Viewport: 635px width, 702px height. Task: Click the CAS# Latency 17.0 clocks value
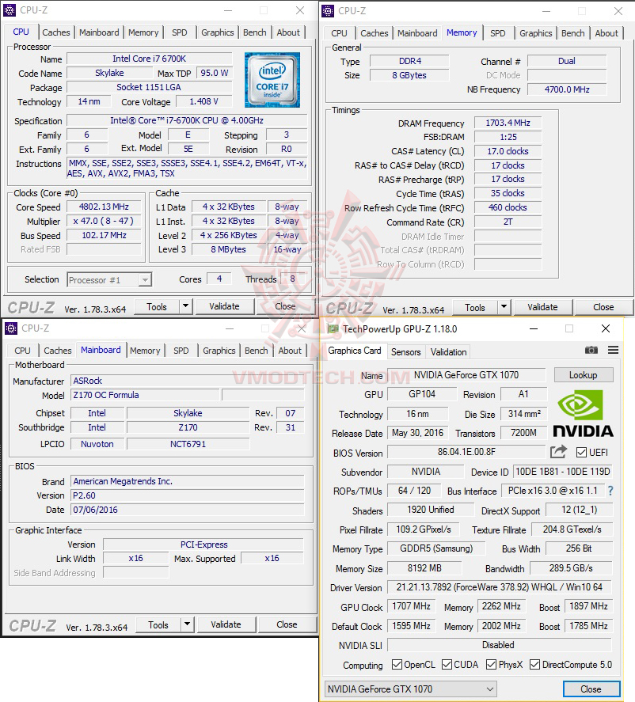click(508, 151)
